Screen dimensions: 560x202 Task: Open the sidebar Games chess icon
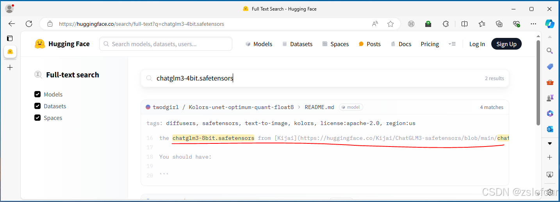(550, 98)
